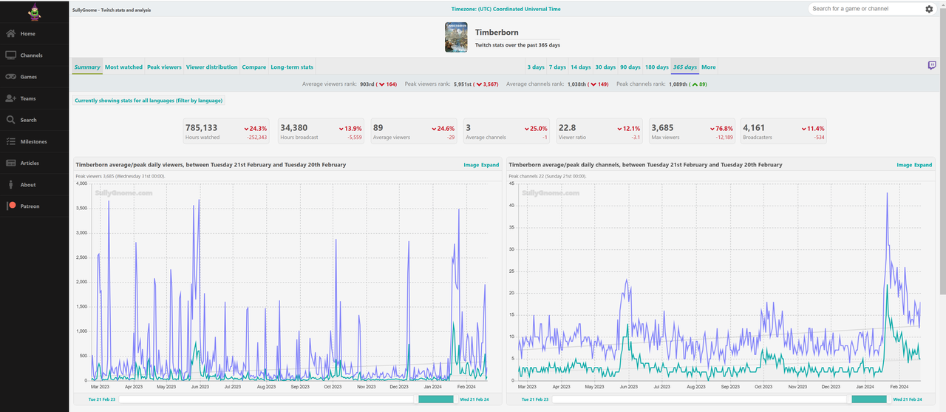Open Teams using people icon
946x412 pixels.
tap(11, 98)
